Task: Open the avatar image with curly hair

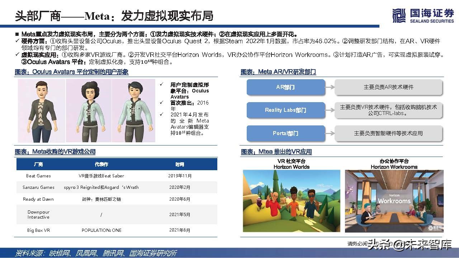Action: coord(89,110)
